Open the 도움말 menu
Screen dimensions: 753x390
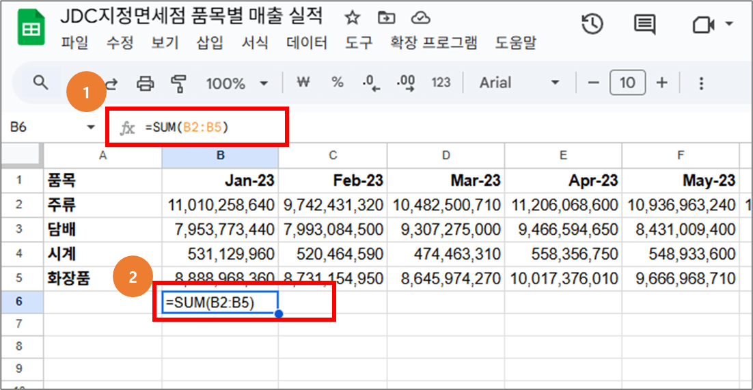click(x=516, y=44)
